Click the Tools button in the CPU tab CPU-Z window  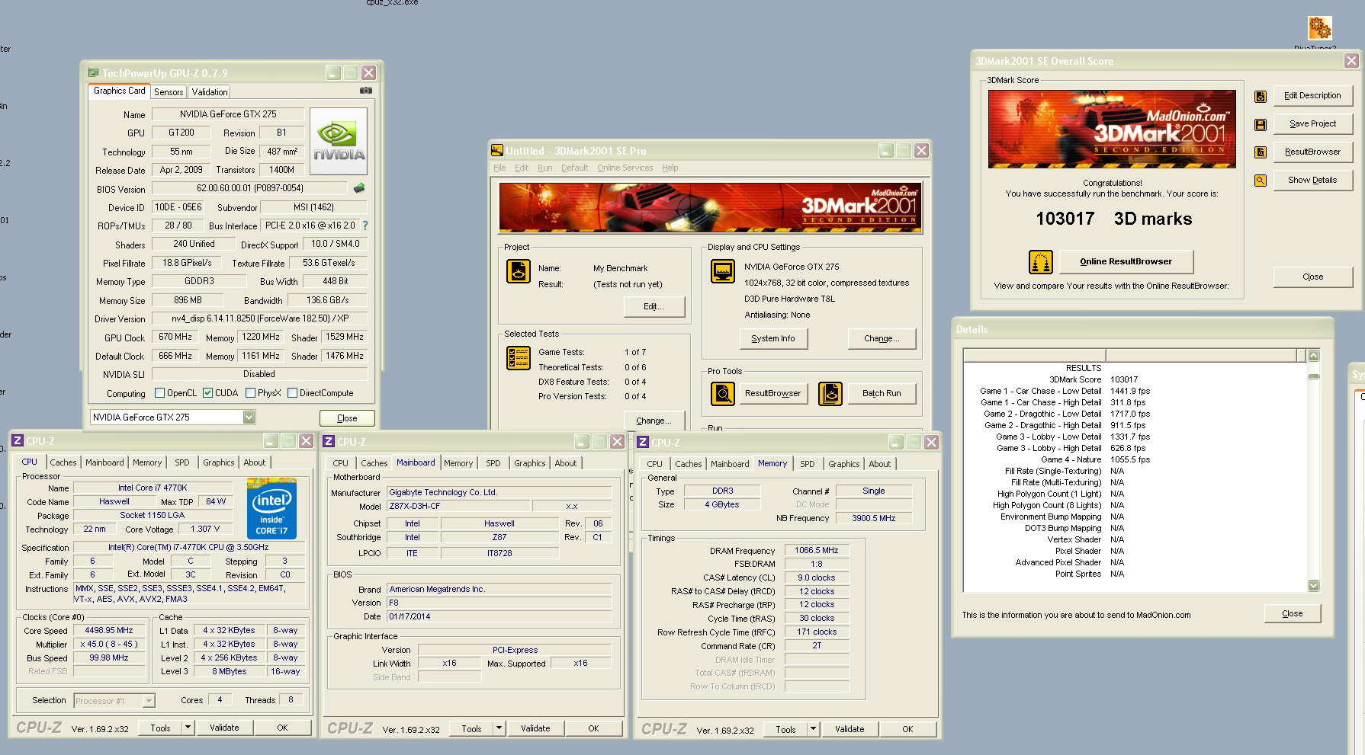[160, 728]
